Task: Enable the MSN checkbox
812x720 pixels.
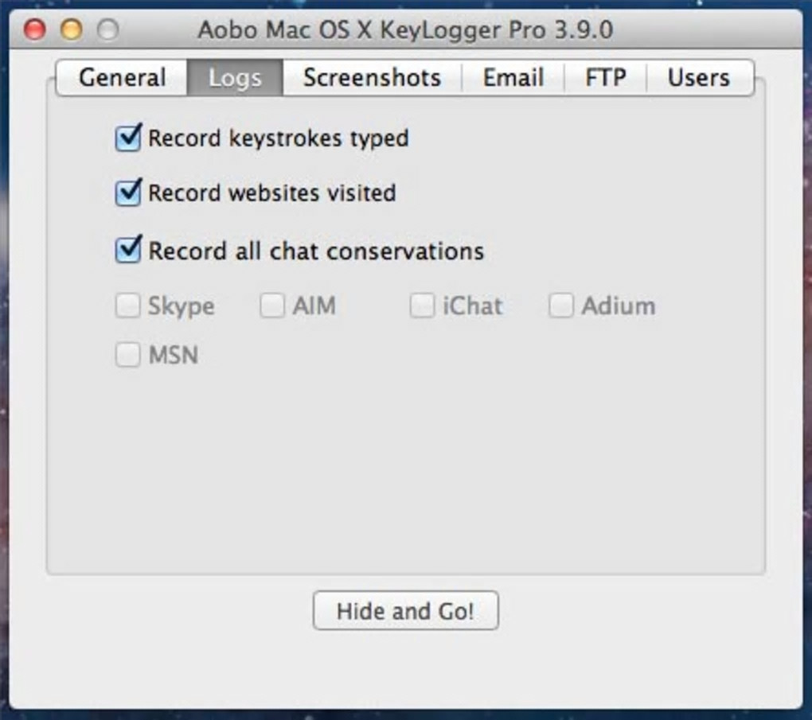Action: (128, 355)
